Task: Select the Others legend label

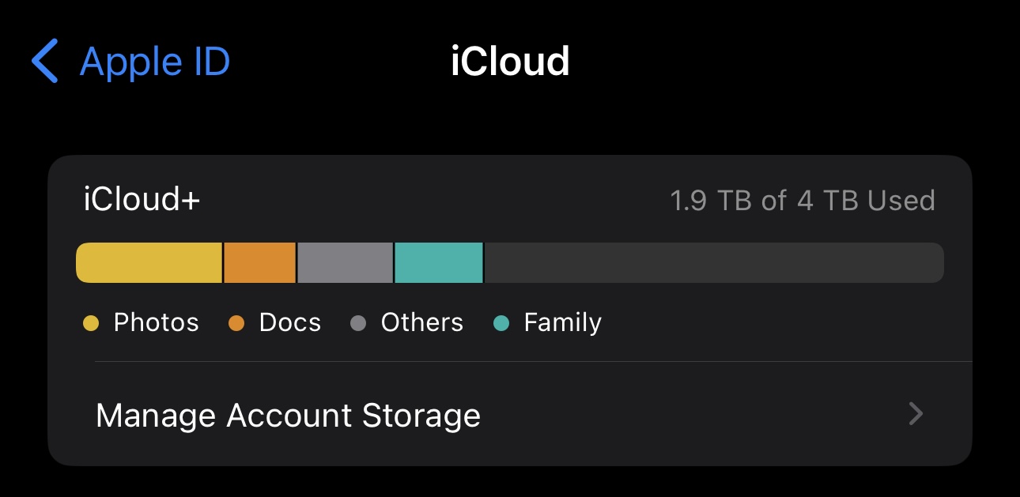Action: [422, 322]
